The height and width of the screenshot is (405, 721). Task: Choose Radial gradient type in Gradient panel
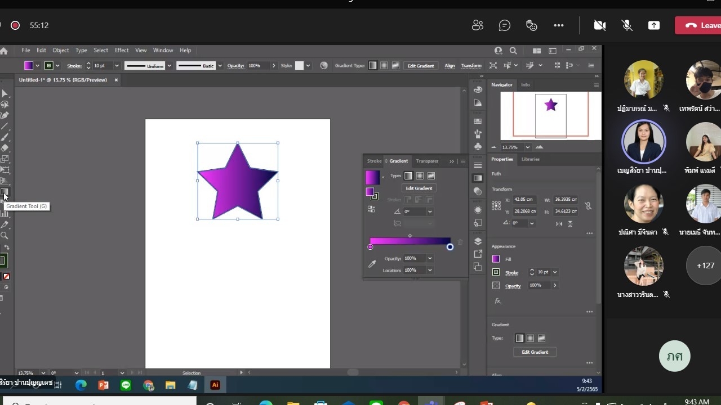(420, 176)
